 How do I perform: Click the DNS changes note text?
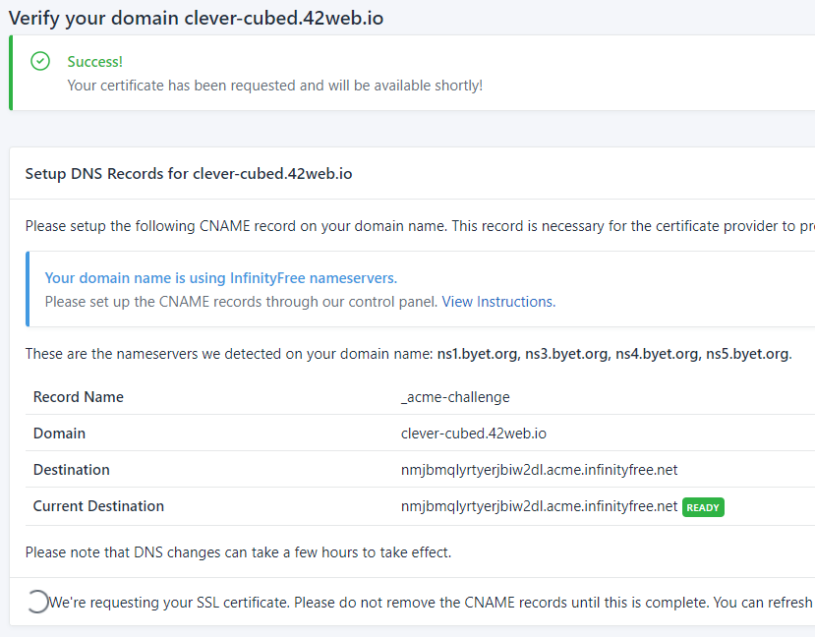(x=238, y=552)
